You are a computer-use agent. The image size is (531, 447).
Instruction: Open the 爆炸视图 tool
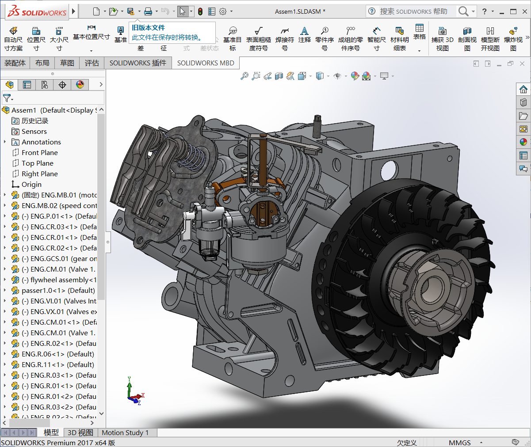[x=513, y=38]
